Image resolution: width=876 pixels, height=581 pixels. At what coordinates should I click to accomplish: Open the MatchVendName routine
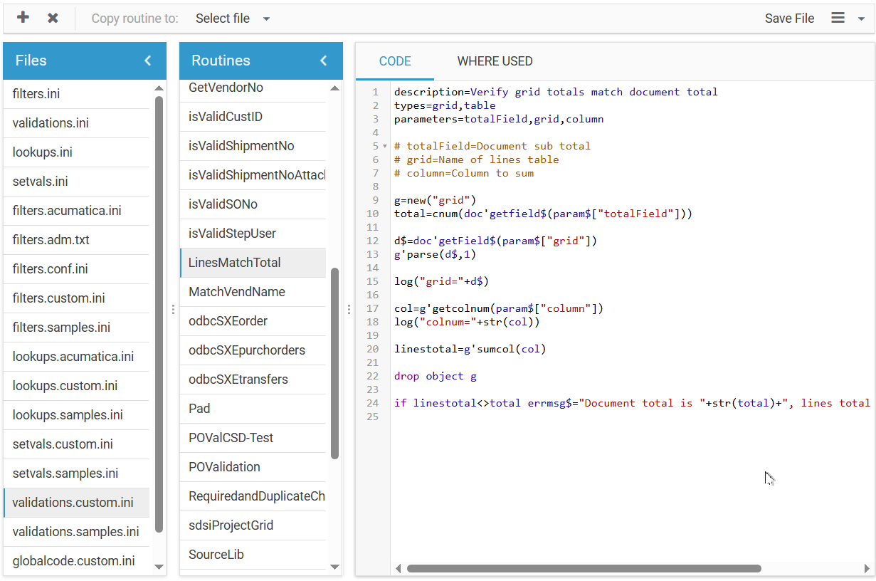point(253,292)
